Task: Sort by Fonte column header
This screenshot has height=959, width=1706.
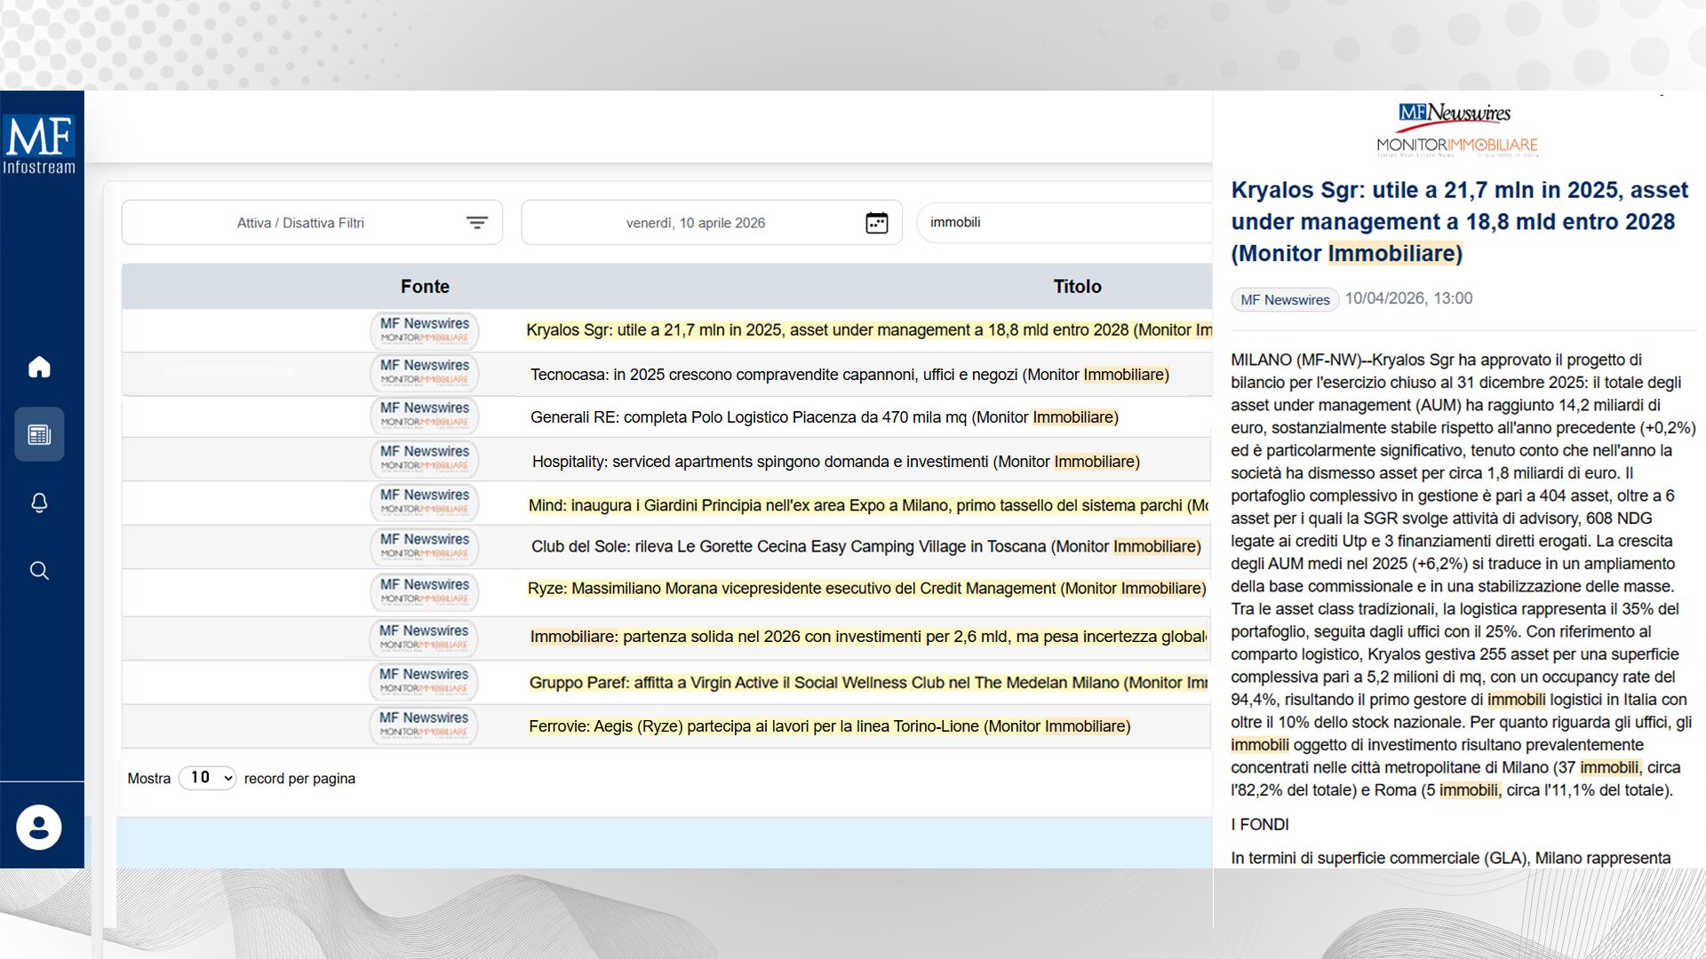Action: tap(425, 286)
